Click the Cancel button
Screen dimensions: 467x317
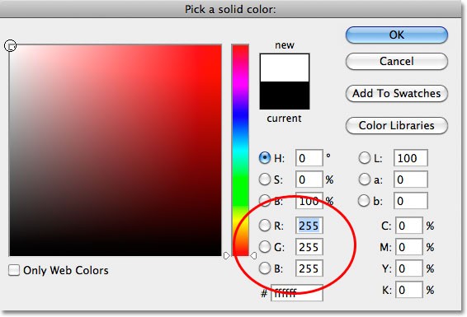(x=396, y=62)
